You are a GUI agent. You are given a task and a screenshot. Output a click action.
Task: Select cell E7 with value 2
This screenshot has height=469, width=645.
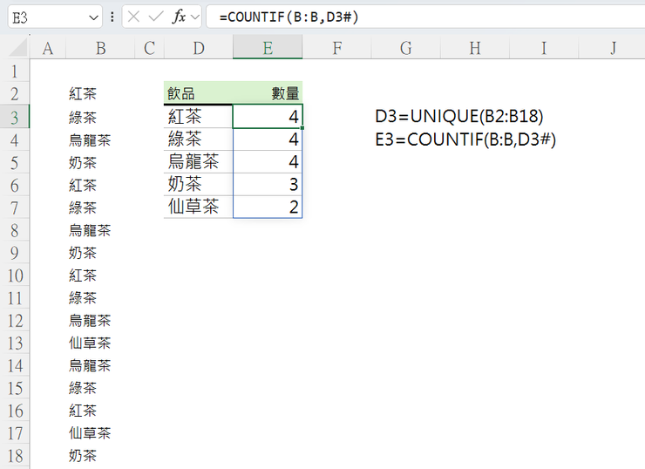[268, 207]
